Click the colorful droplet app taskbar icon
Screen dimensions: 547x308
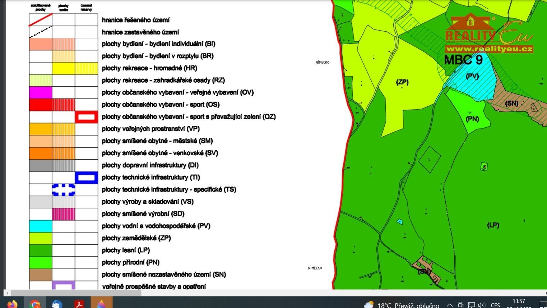[102, 304]
